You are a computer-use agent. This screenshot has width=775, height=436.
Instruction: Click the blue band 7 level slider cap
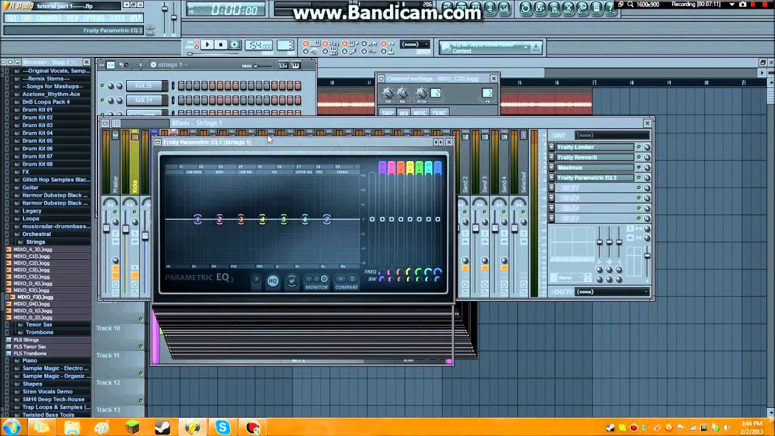[x=438, y=168]
